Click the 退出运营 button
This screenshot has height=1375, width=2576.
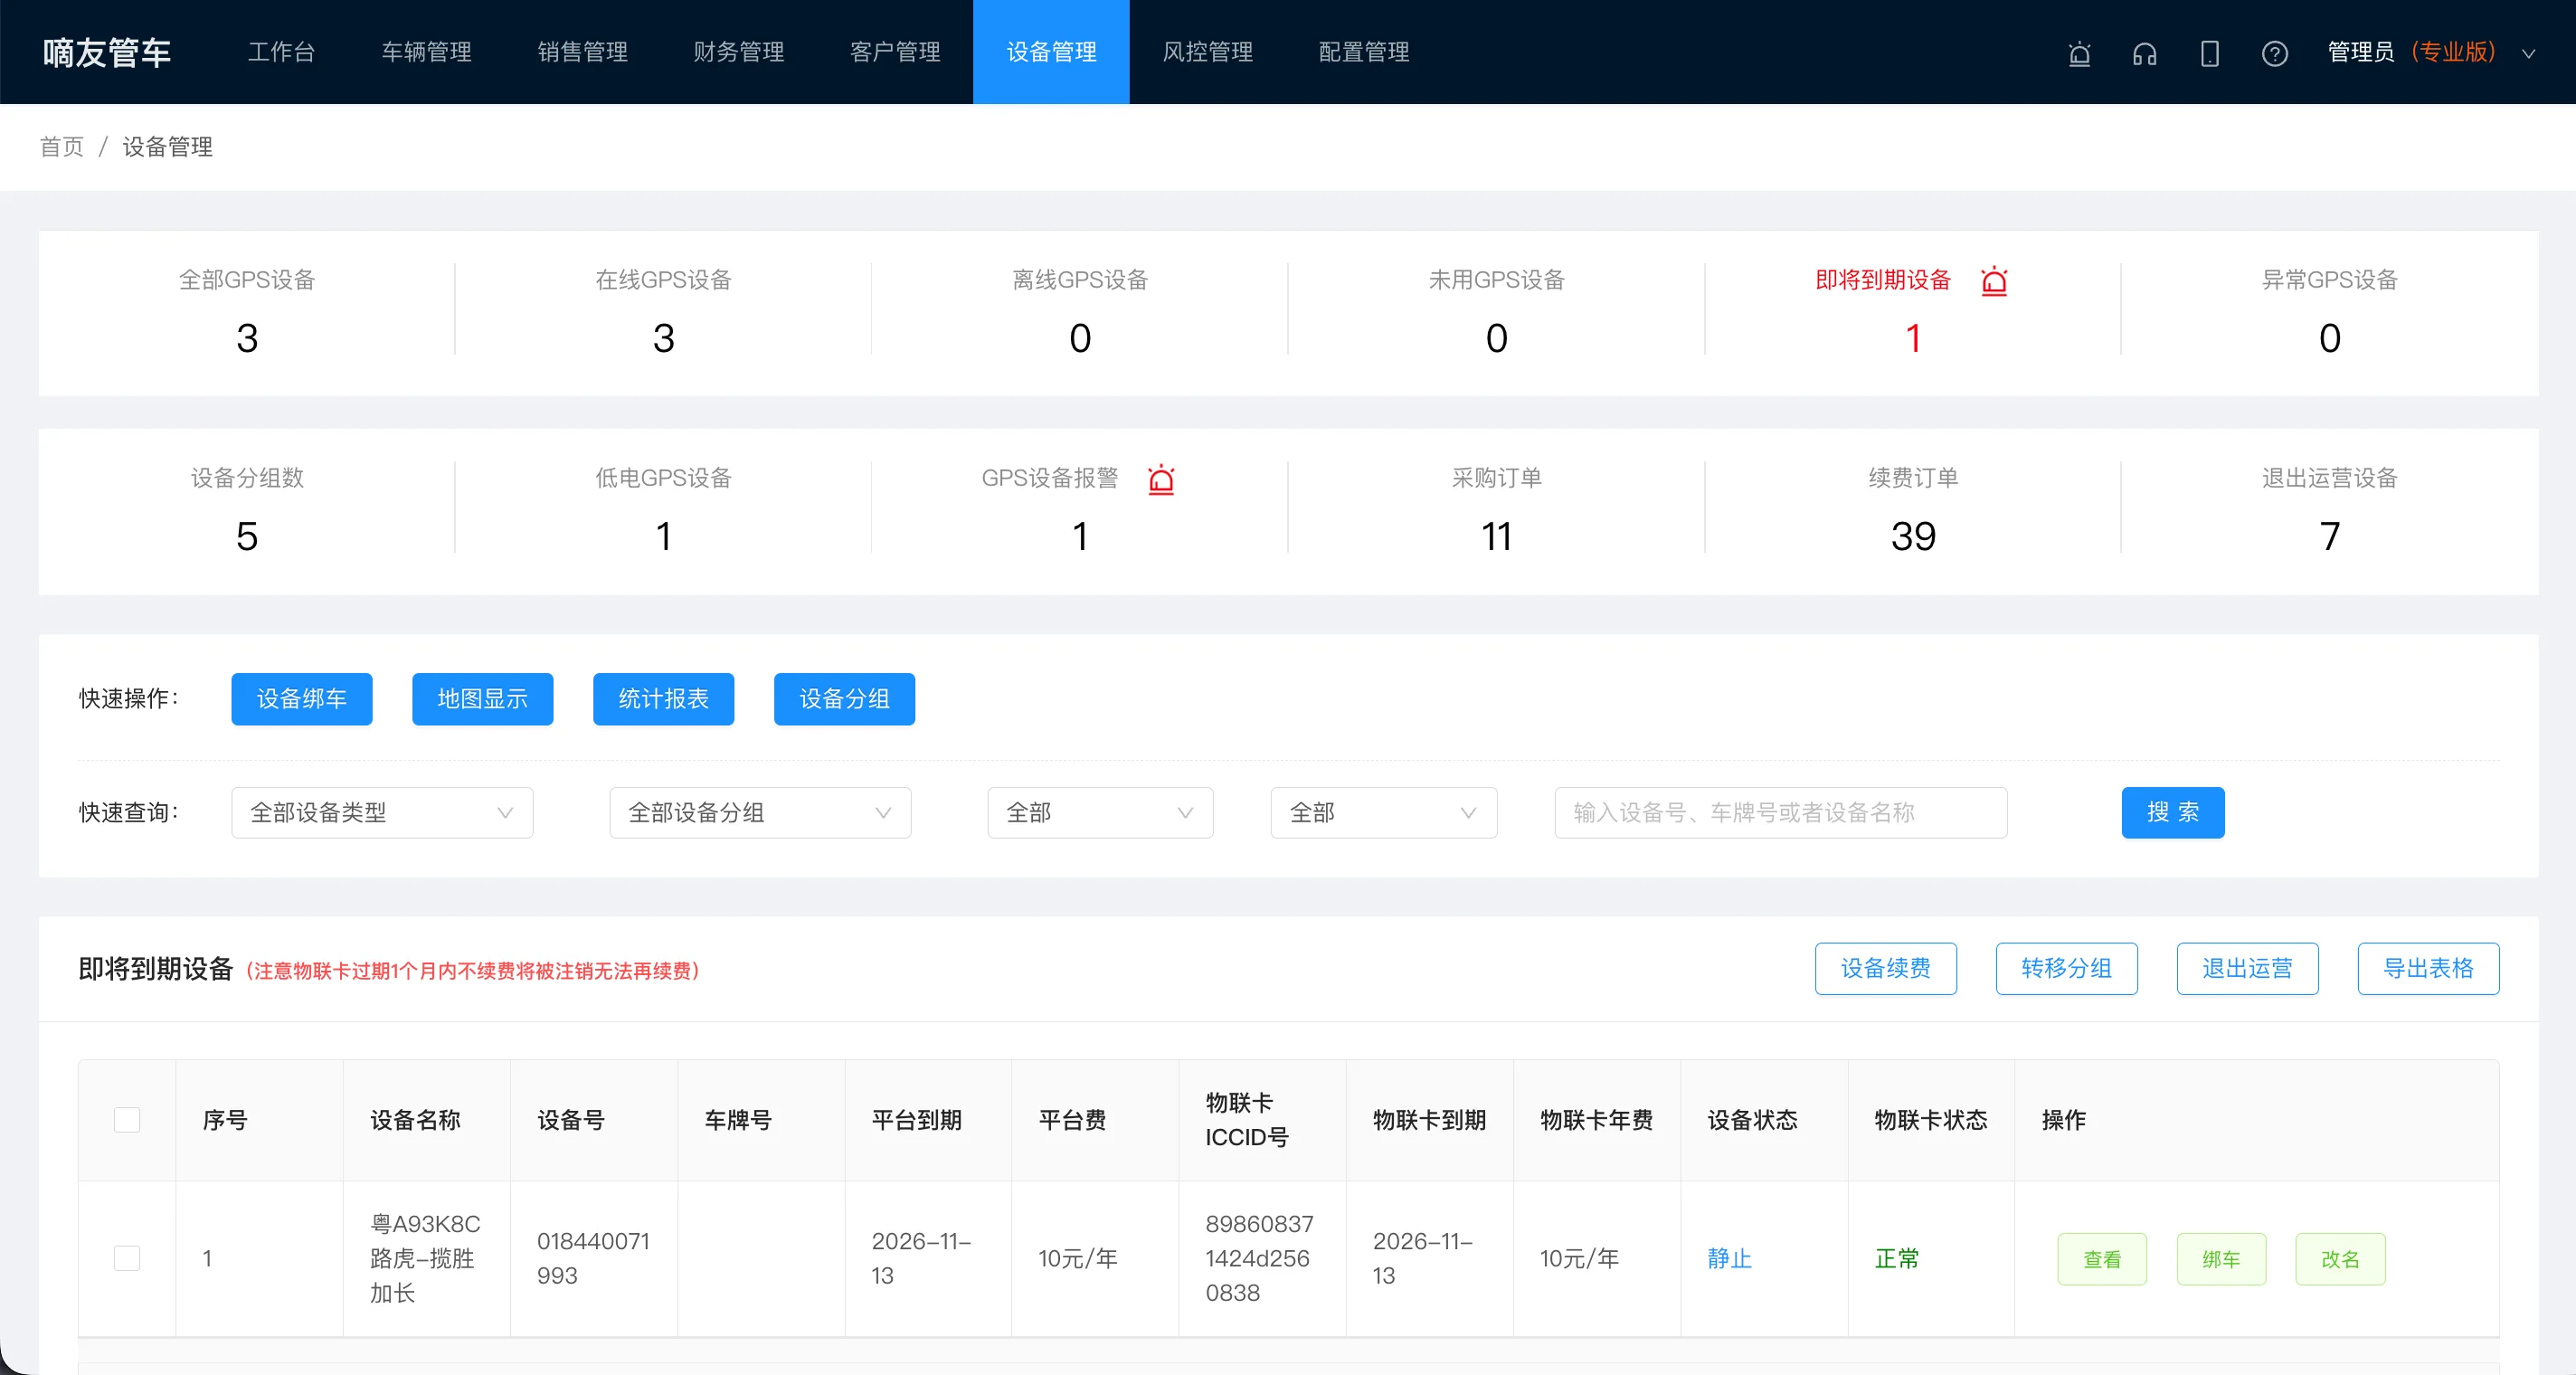[2248, 968]
